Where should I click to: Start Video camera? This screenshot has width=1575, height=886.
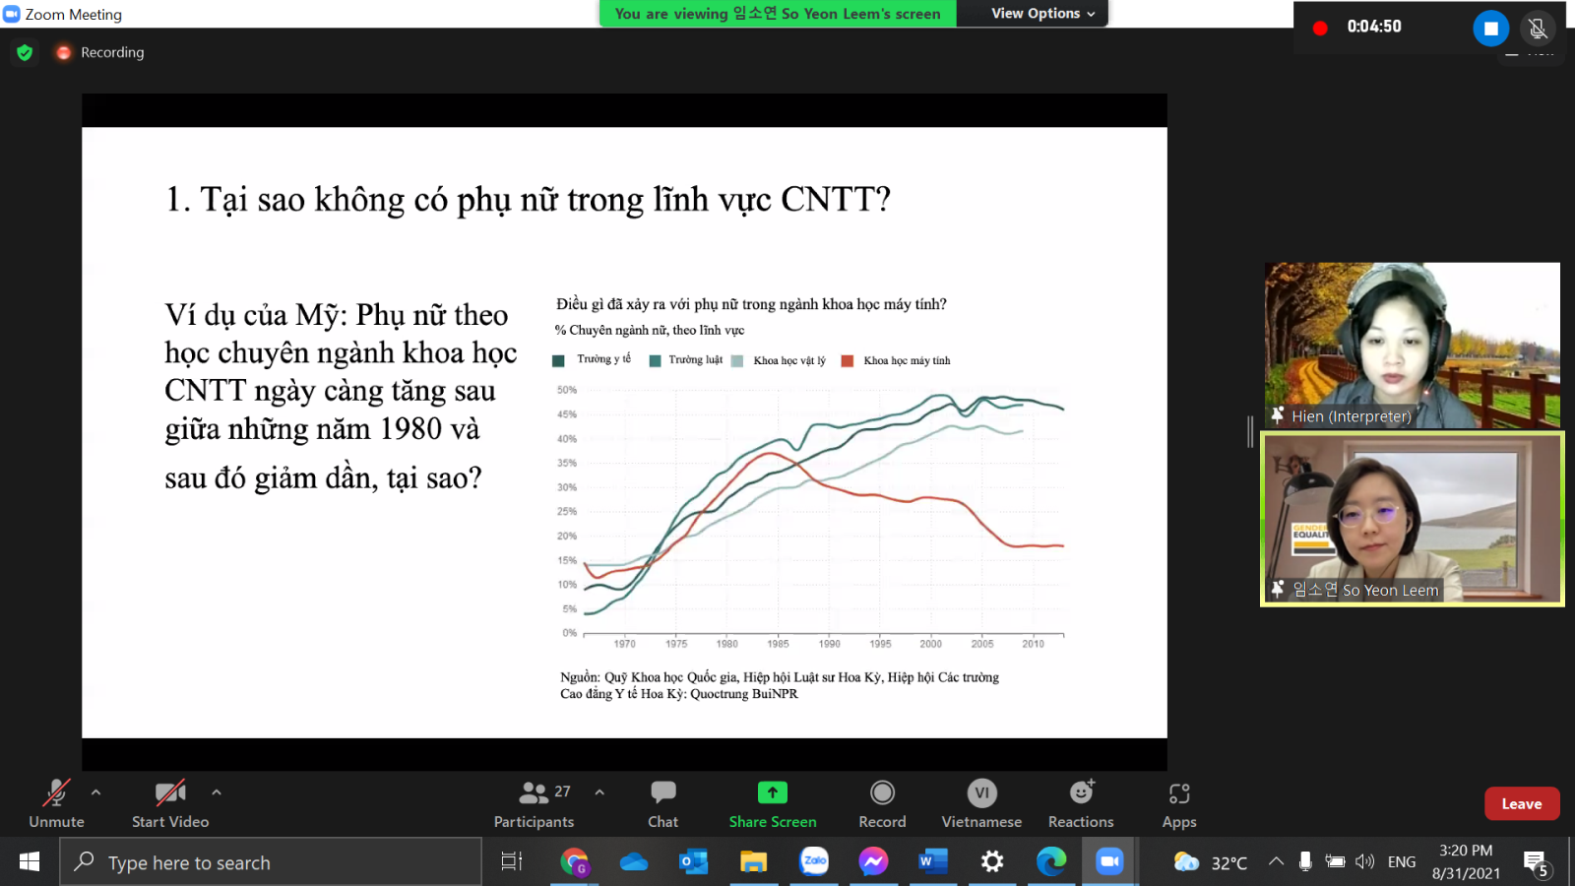(x=170, y=803)
